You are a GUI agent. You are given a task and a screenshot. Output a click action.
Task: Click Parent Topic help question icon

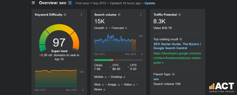(173, 74)
